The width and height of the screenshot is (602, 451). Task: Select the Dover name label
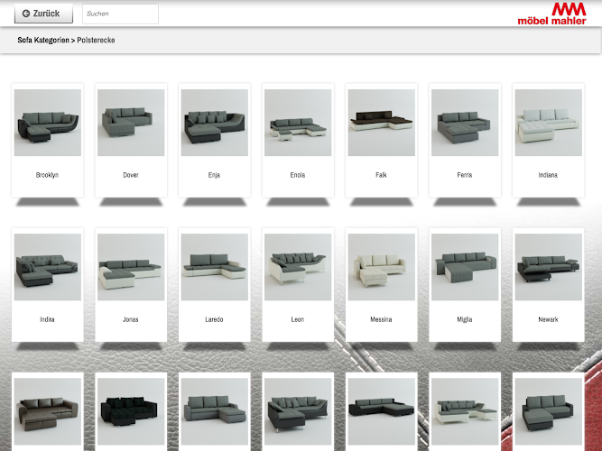coord(131,175)
